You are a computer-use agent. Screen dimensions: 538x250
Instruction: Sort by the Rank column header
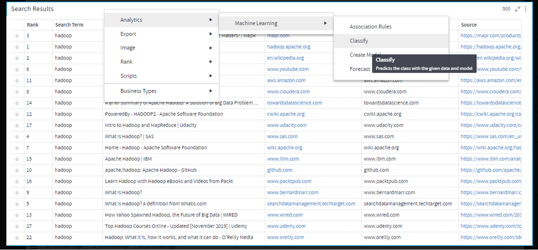(x=33, y=25)
